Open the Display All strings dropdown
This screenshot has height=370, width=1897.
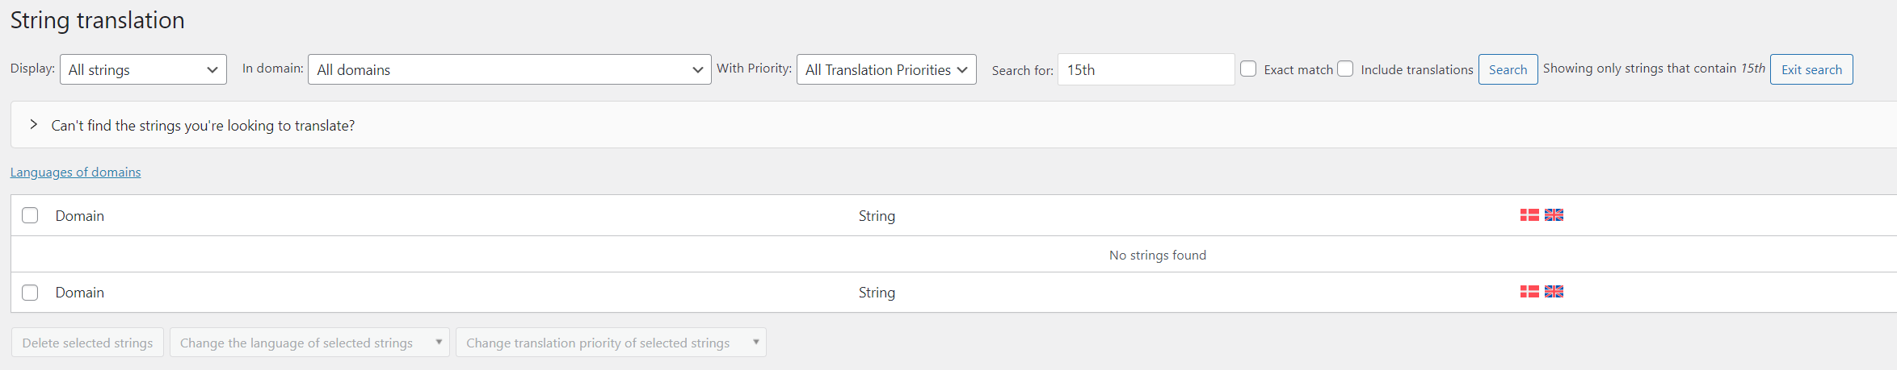(143, 70)
